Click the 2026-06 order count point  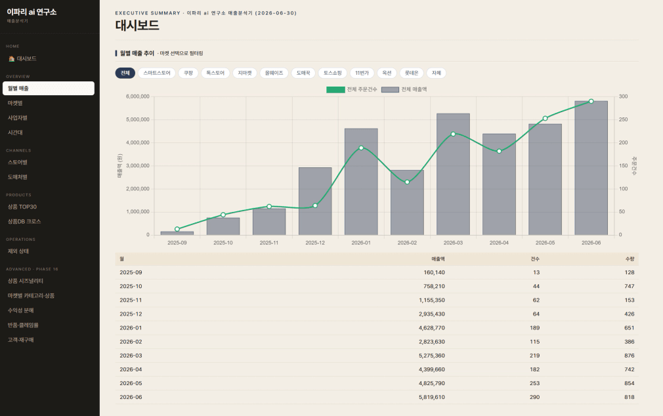click(591, 102)
